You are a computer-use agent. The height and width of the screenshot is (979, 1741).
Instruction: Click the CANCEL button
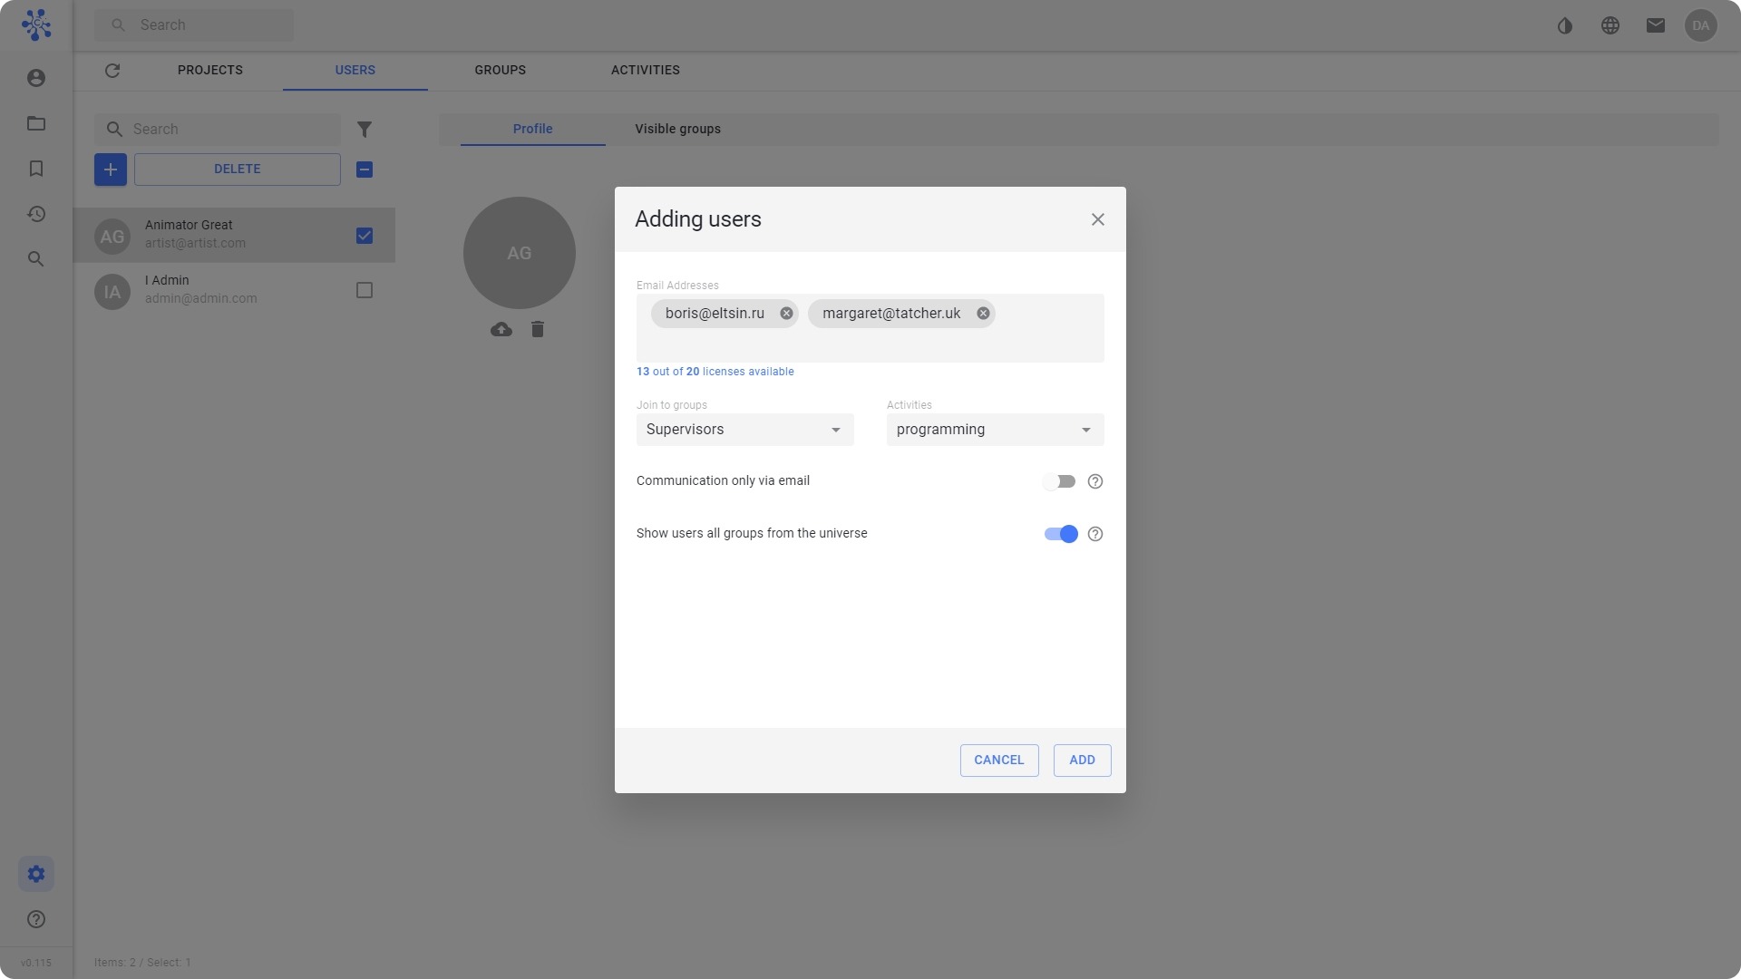[999, 761]
